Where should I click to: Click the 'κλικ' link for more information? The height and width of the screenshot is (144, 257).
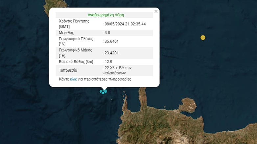pyautogui.click(x=73, y=79)
